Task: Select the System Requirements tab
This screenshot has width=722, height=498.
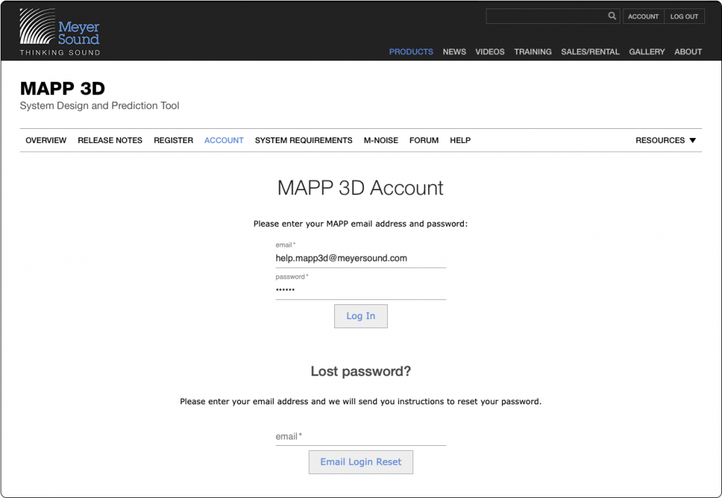Action: [x=303, y=140]
